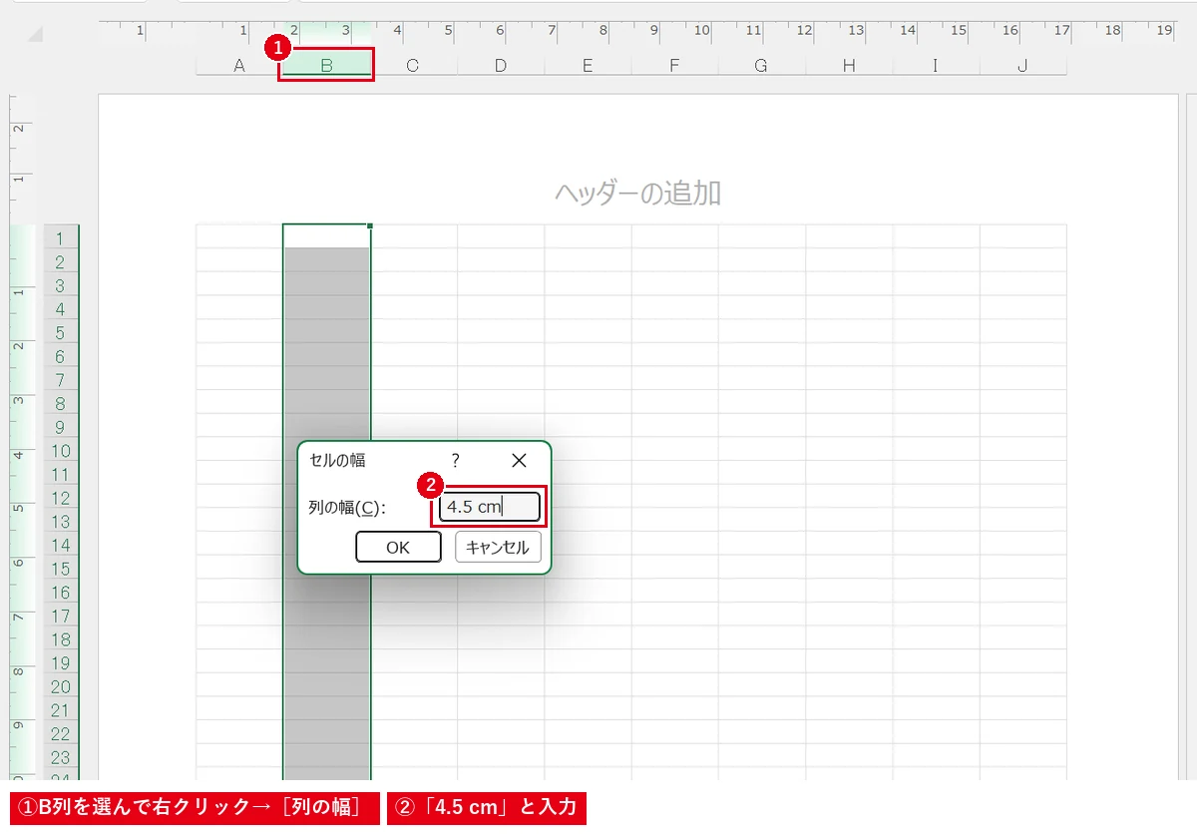Select row 9 header
The width and height of the screenshot is (1197, 836).
click(x=61, y=427)
